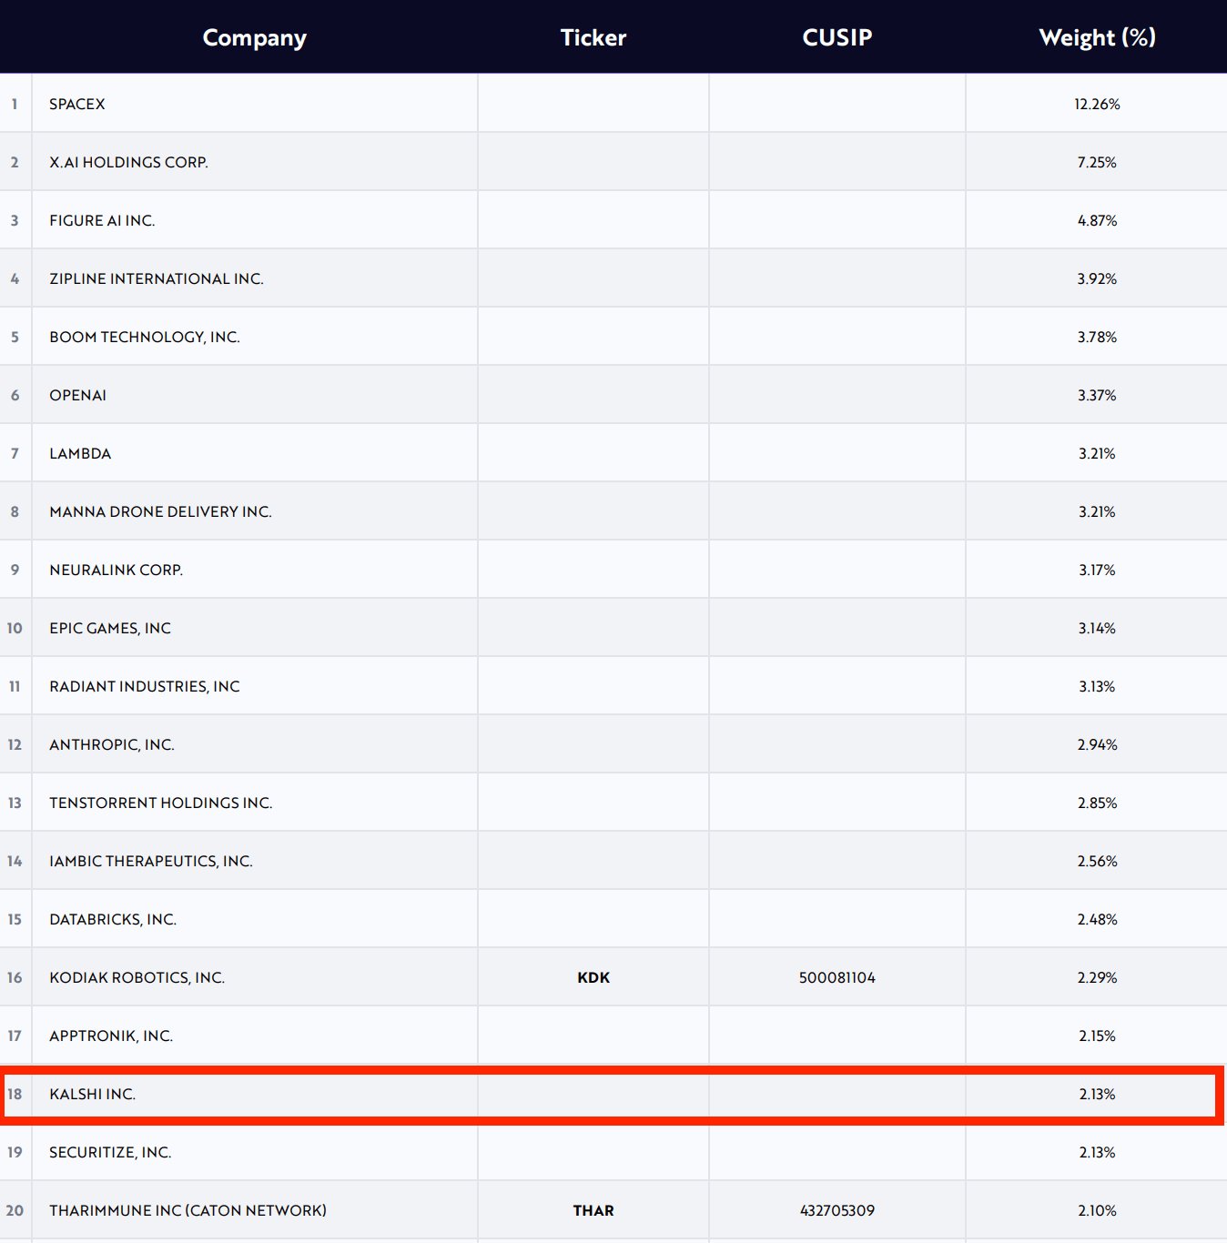Click the CUSIP column header
Image resolution: width=1227 pixels, height=1243 pixels.
click(837, 37)
